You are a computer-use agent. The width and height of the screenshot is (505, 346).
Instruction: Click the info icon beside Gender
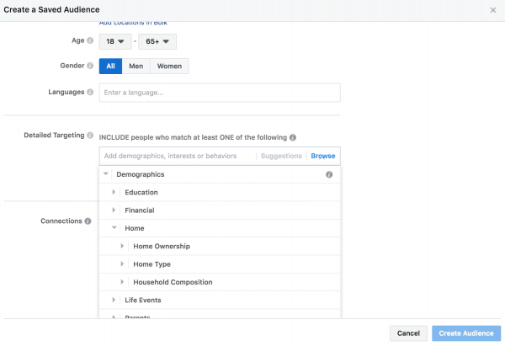[90, 66]
